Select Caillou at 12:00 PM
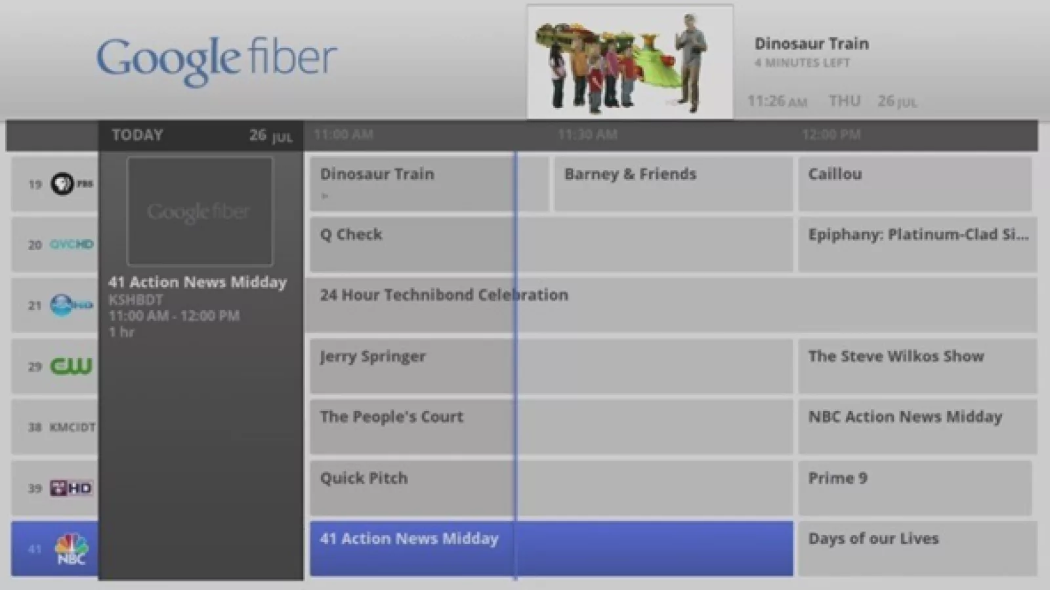Image resolution: width=1050 pixels, height=590 pixels. [x=915, y=184]
